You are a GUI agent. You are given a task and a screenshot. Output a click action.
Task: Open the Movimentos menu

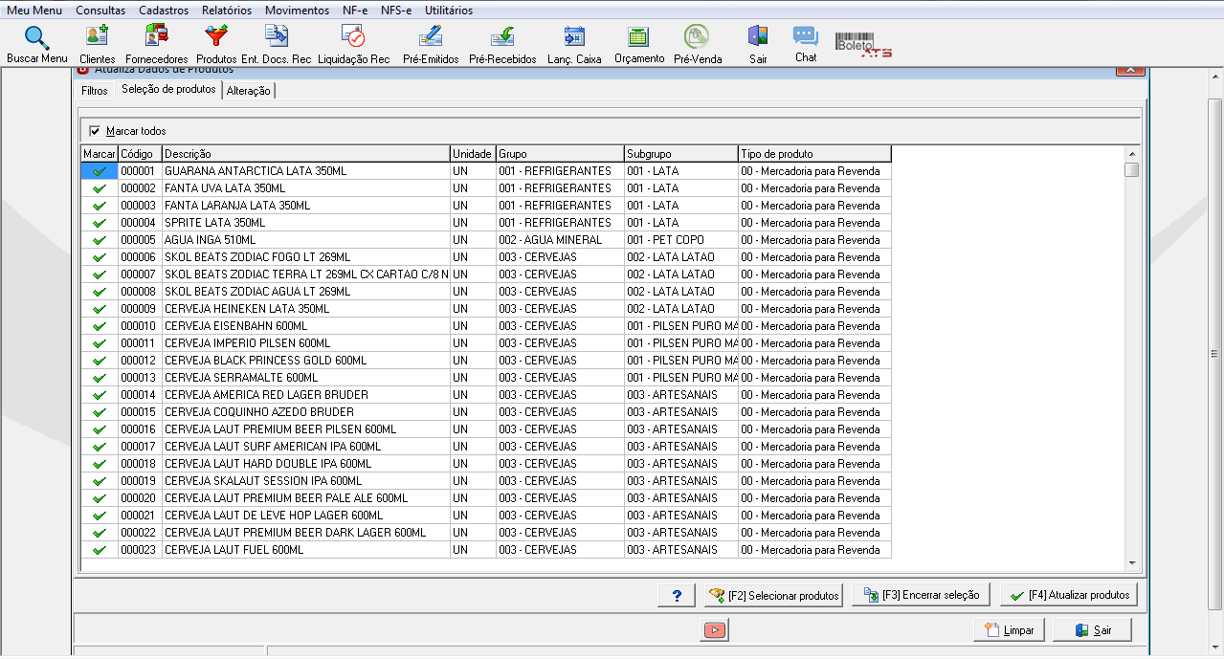coord(297,11)
